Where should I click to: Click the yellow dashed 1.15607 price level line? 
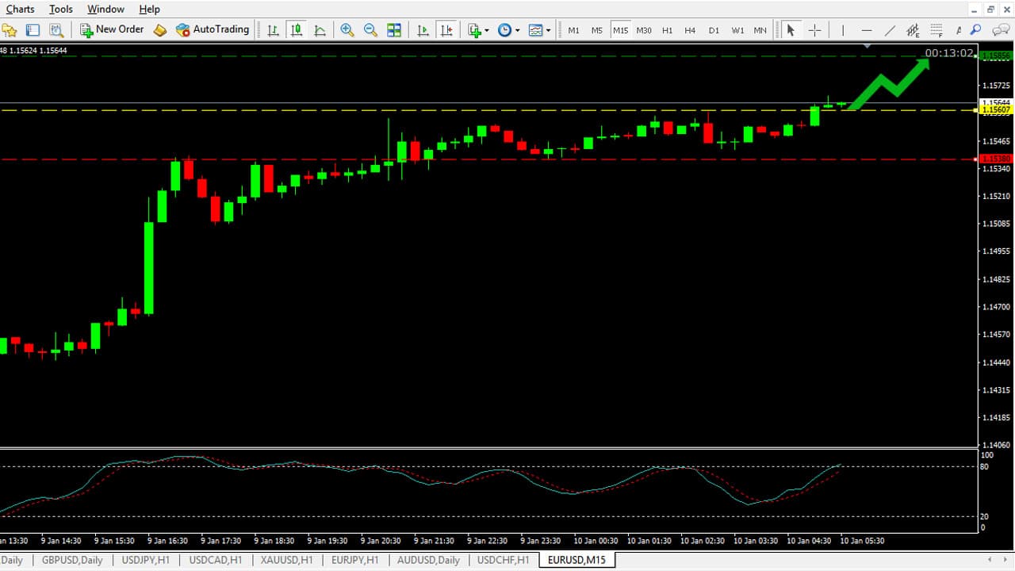click(476, 110)
